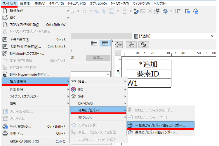This screenshot has width=219, height=146.
Task: Click the *追加 header cell
Action: pyautogui.click(x=148, y=65)
